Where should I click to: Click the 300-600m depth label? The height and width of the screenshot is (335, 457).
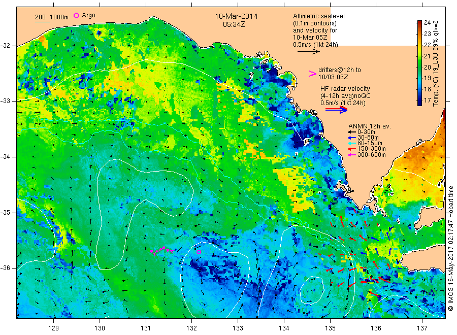pyautogui.click(x=371, y=155)
